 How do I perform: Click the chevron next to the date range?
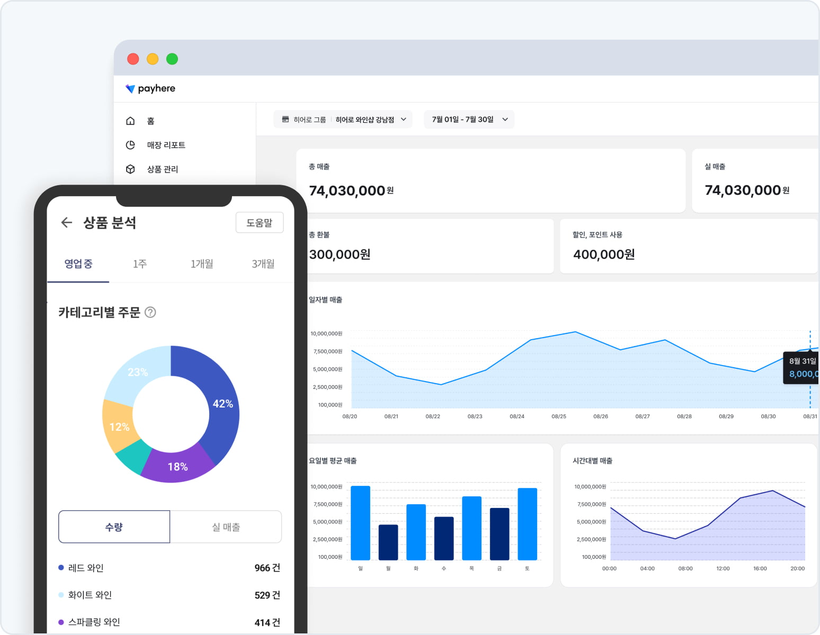(x=505, y=120)
